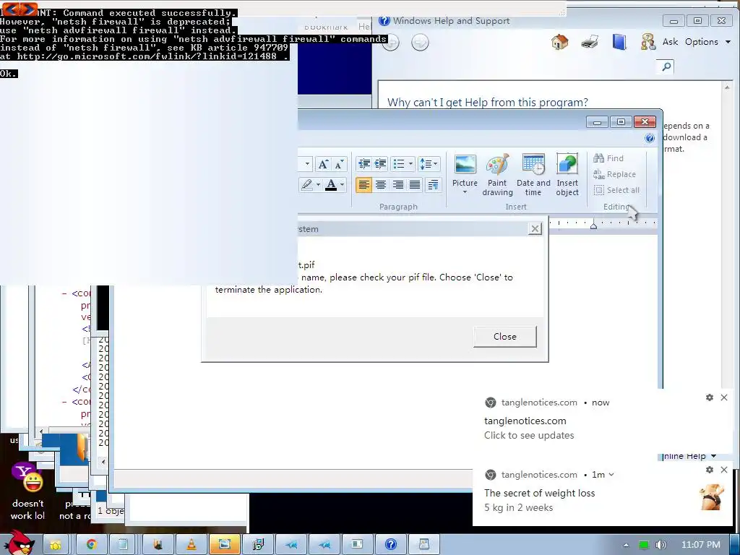Go to Help and Support home
The width and height of the screenshot is (740, 555).
pyautogui.click(x=560, y=42)
